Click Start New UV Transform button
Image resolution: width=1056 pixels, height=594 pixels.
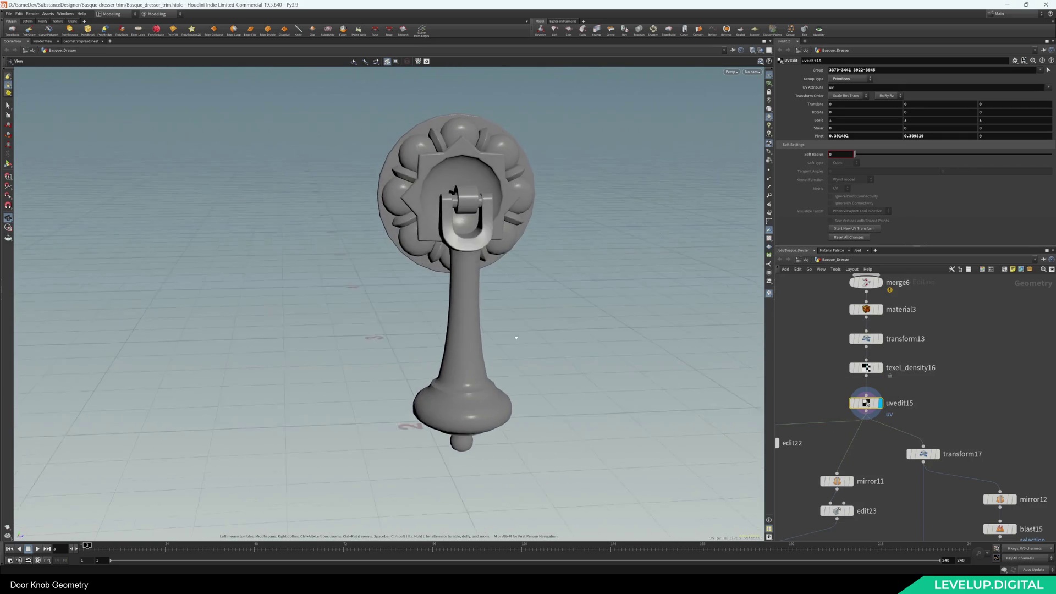pos(854,228)
